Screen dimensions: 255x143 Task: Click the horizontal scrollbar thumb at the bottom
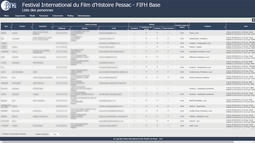click(118, 142)
